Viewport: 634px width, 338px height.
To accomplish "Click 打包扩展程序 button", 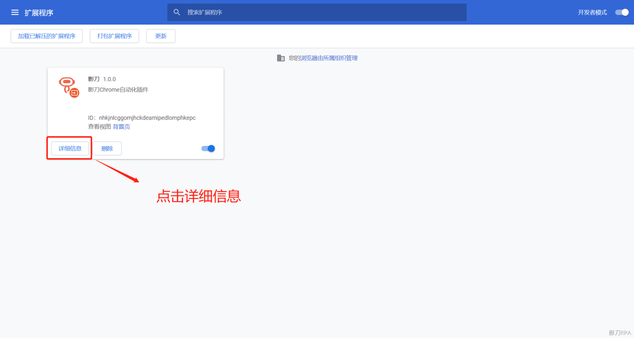I will coord(115,36).
